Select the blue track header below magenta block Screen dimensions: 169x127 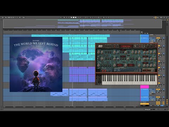click(145, 92)
